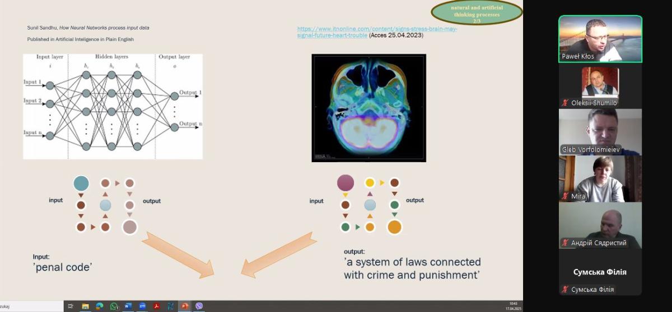Click muted mic icon beside Андрій Сядристий

566,243
